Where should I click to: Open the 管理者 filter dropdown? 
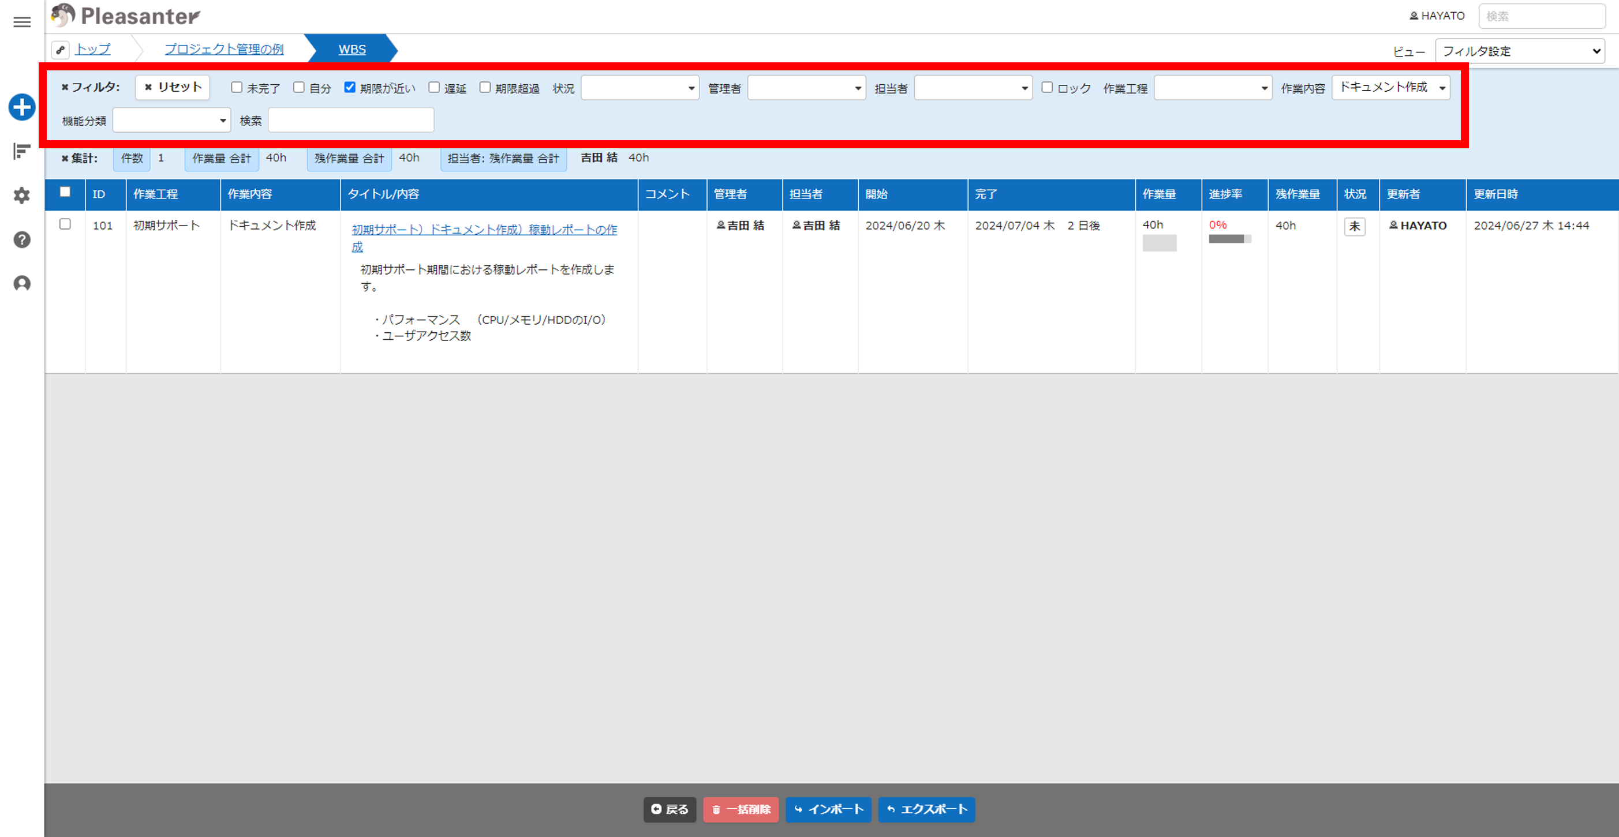[x=806, y=88]
